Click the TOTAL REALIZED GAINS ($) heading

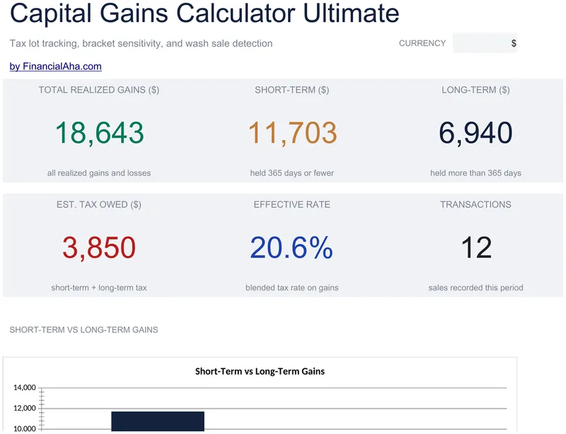point(99,90)
